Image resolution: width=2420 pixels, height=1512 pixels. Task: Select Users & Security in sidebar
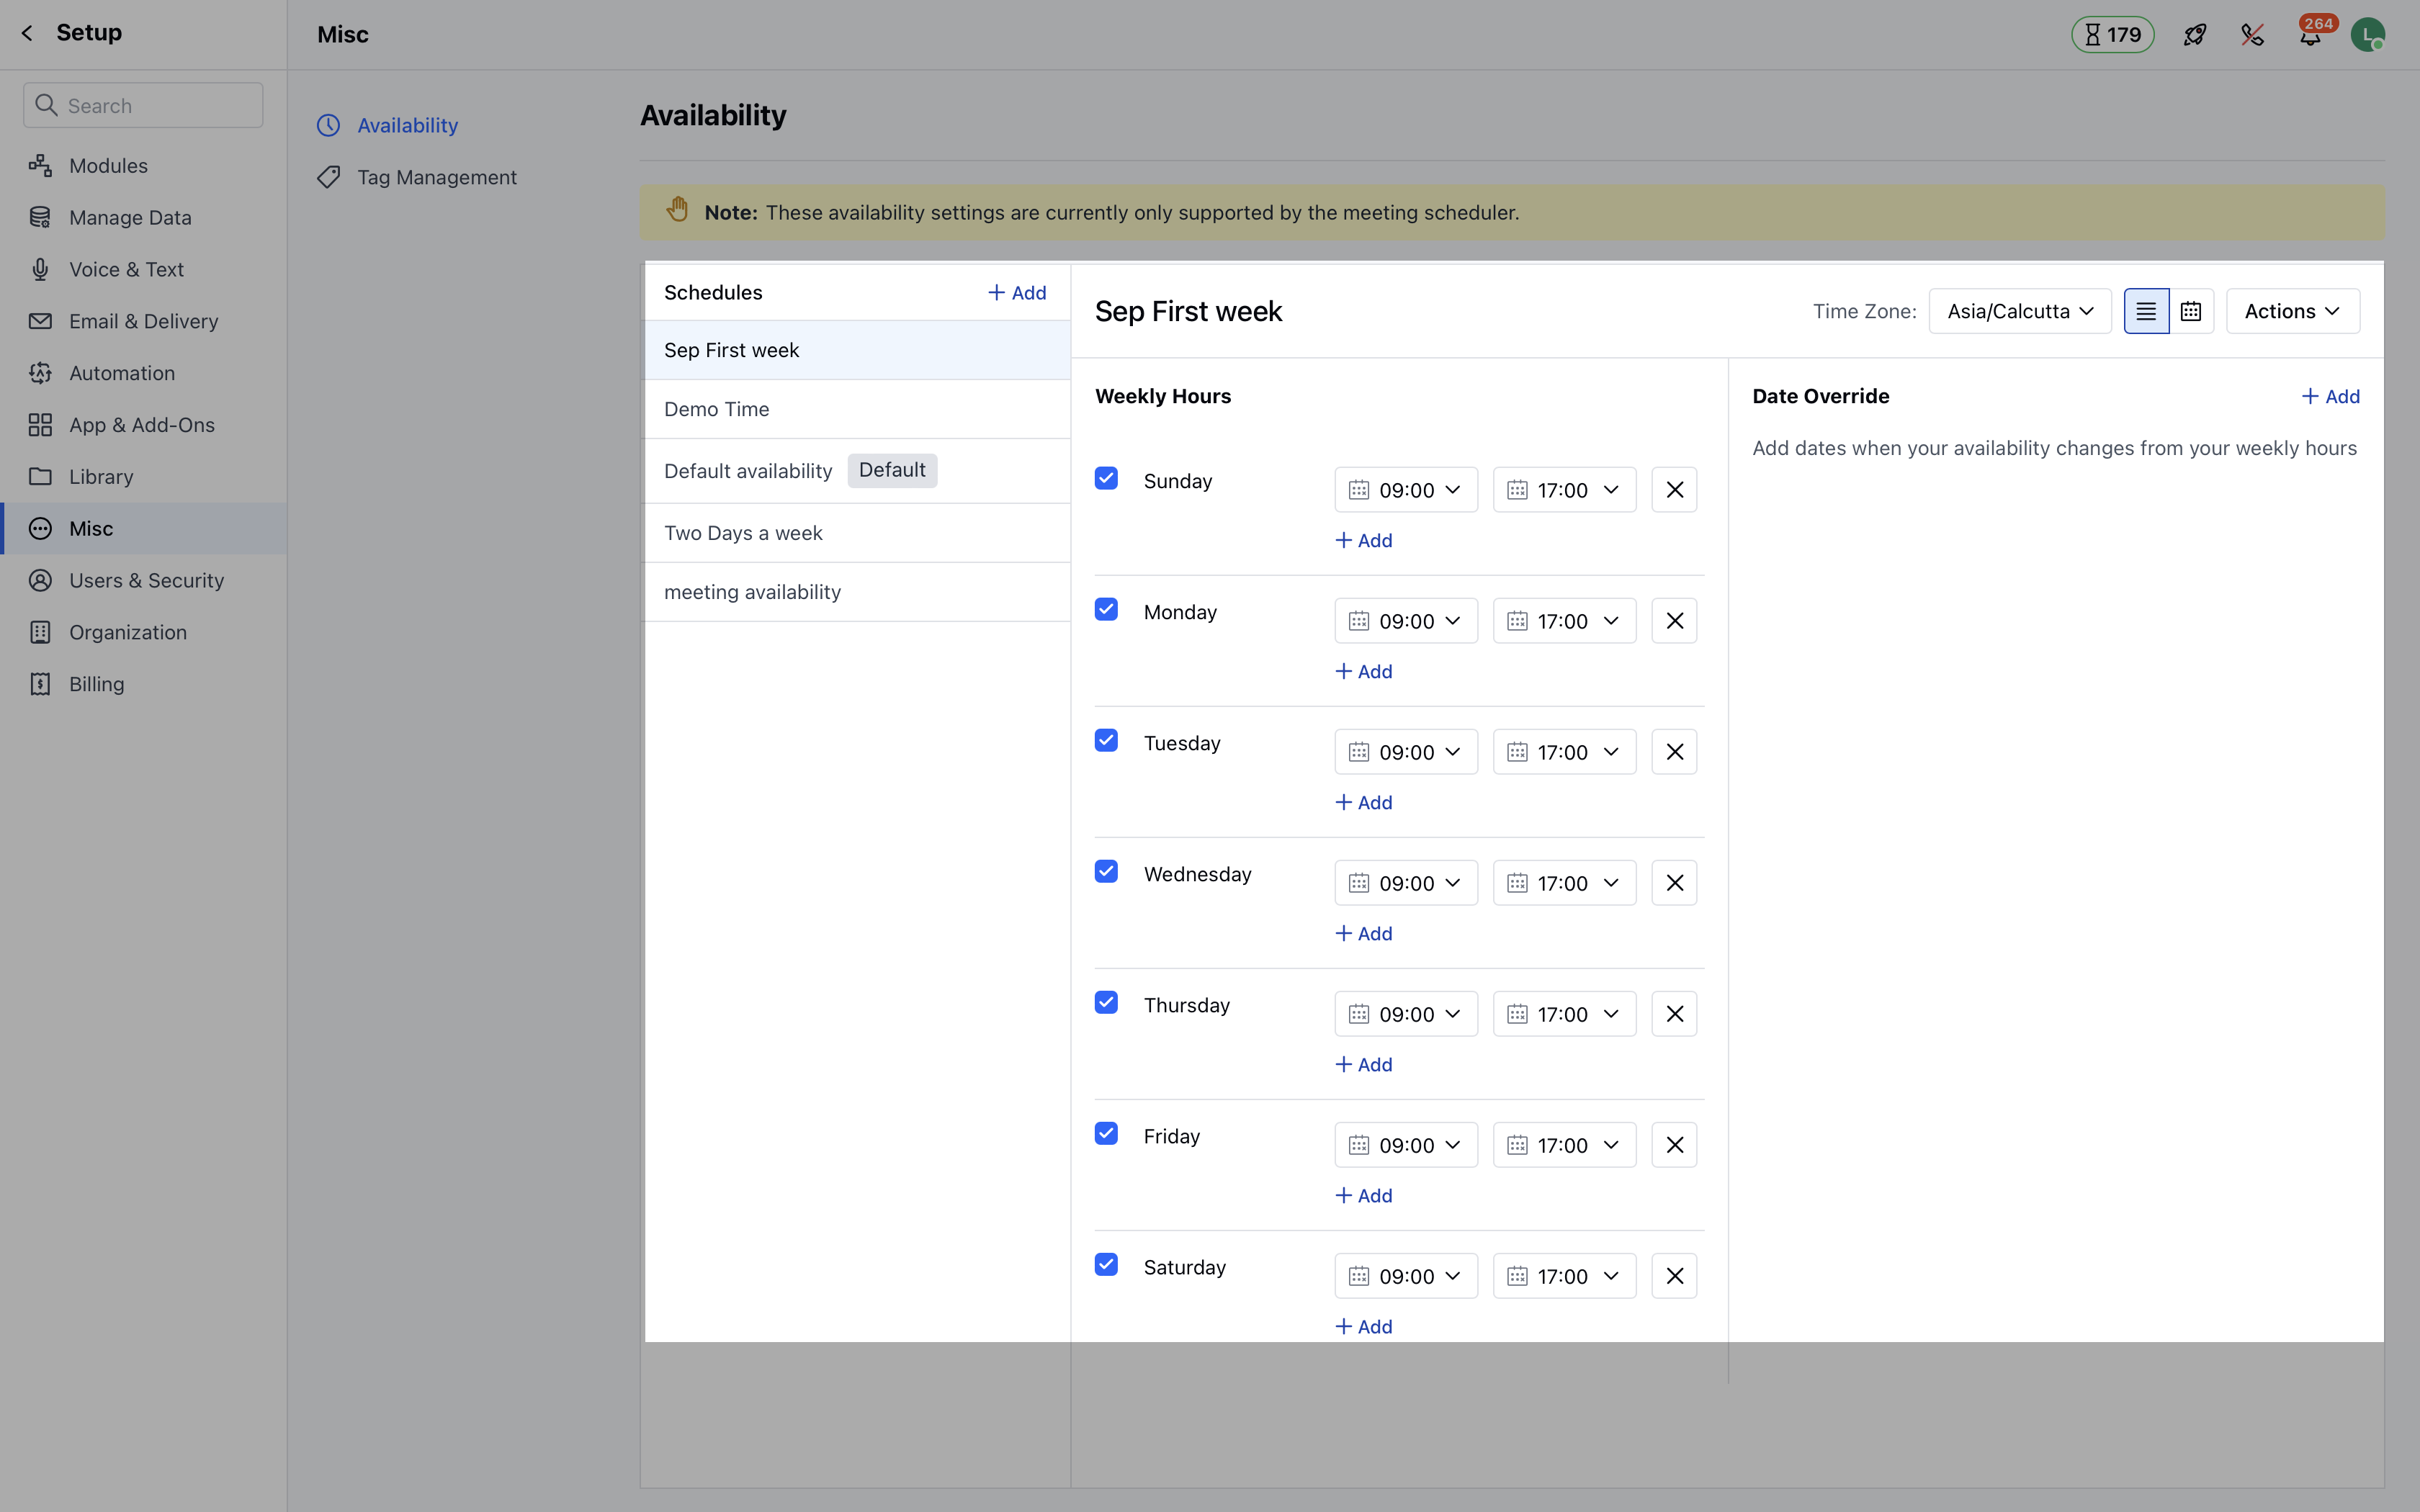tap(146, 580)
